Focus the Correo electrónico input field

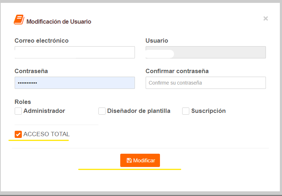(75, 52)
